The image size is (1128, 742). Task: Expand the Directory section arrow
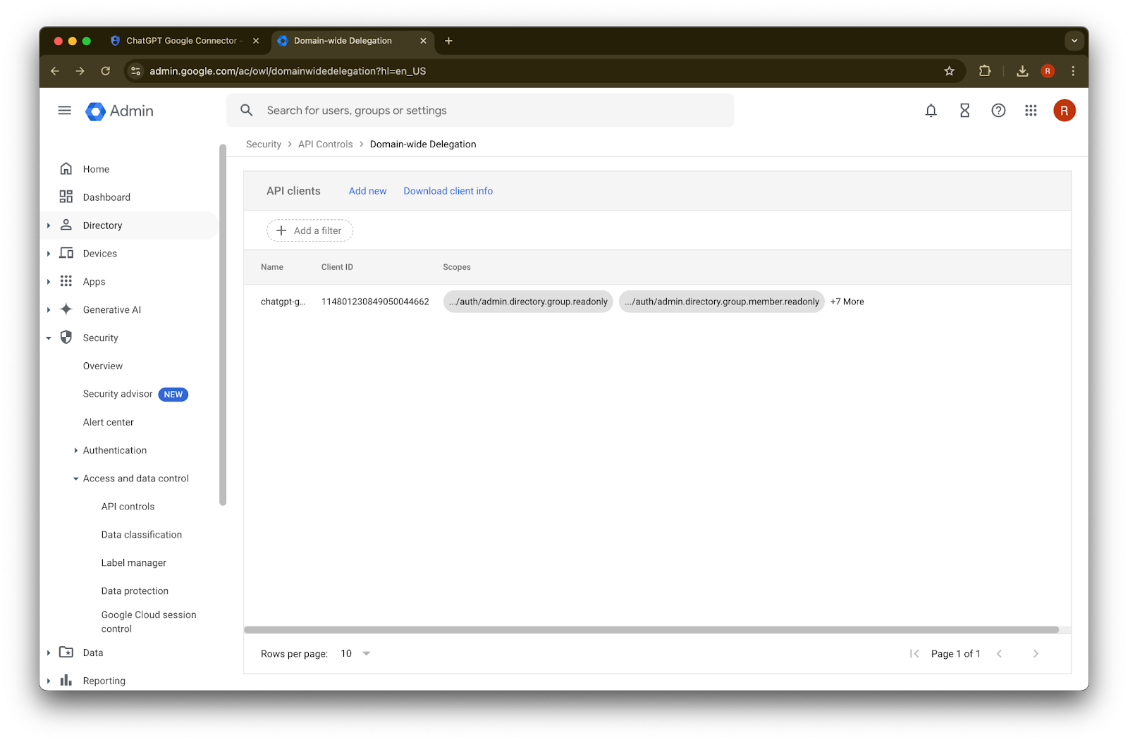pyautogui.click(x=49, y=225)
